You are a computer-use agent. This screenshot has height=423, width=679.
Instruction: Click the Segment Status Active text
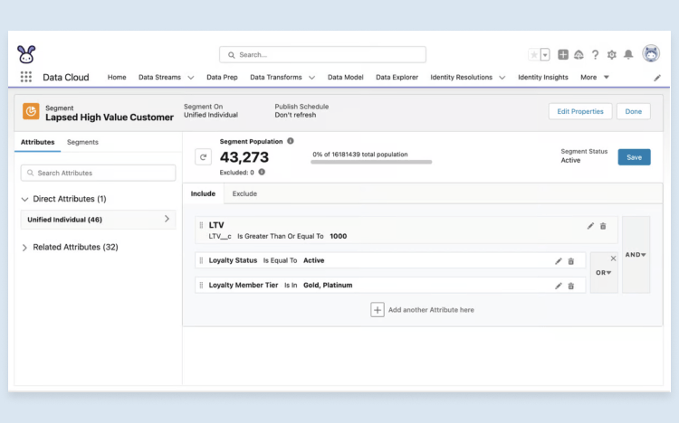pyautogui.click(x=570, y=160)
